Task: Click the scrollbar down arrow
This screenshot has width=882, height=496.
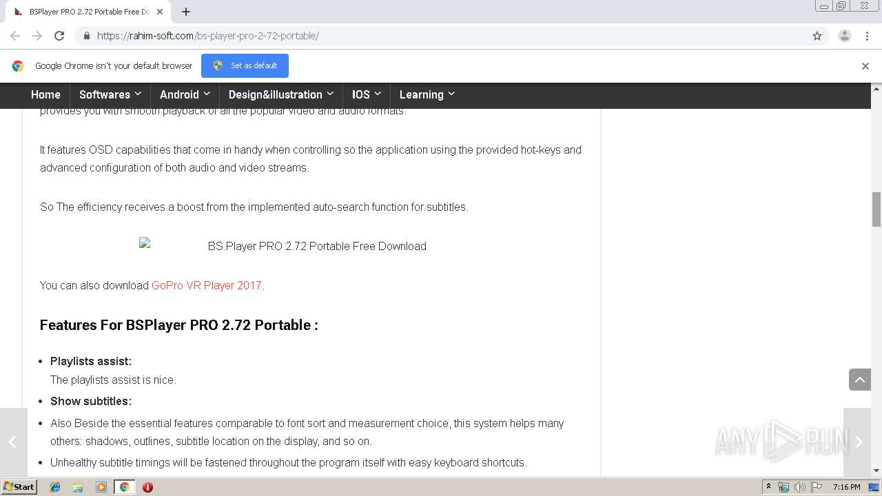Action: click(x=876, y=471)
